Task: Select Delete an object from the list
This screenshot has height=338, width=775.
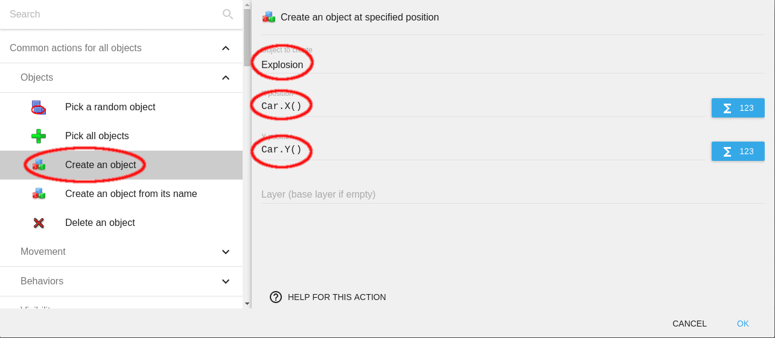Action: [x=100, y=223]
